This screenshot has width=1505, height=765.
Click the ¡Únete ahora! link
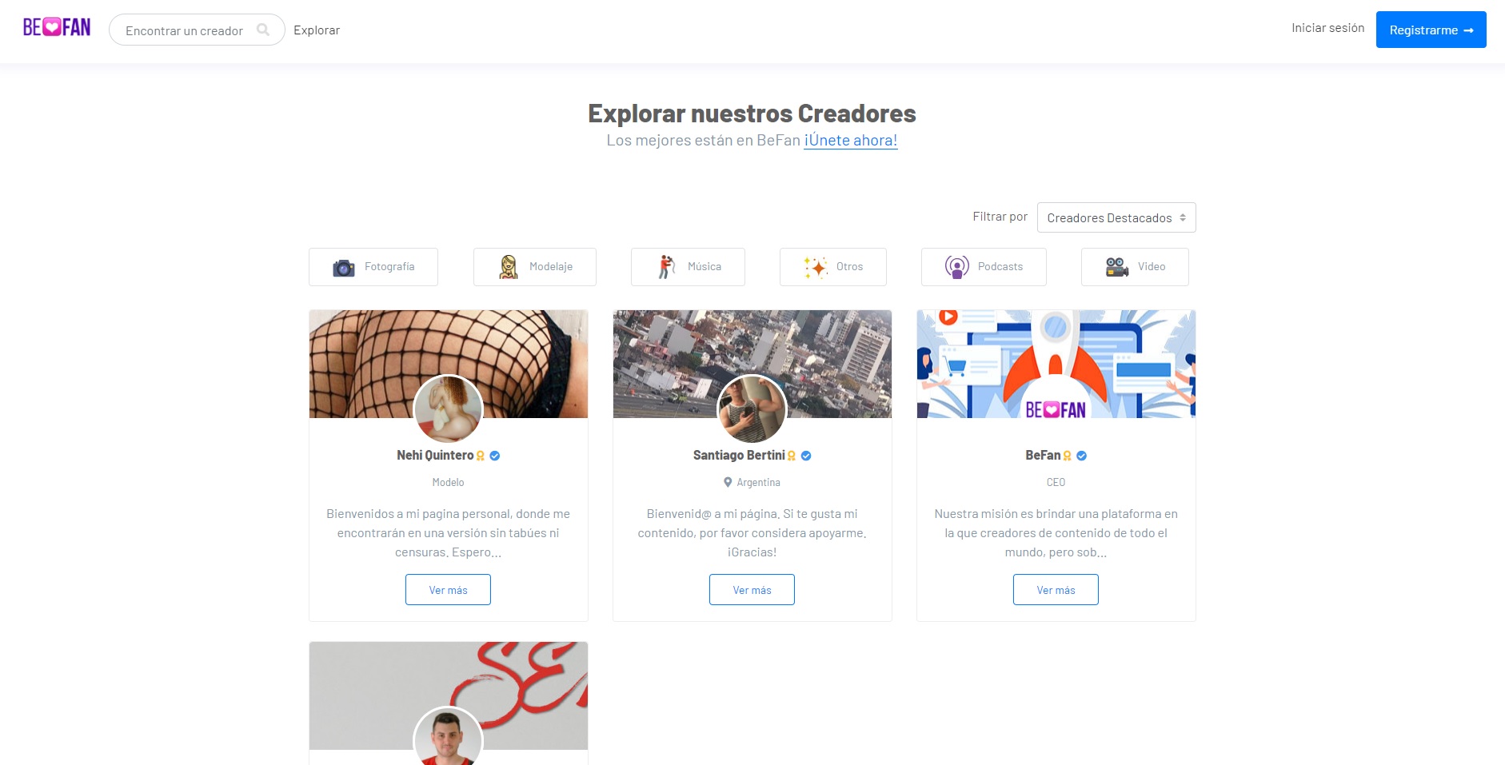click(x=851, y=141)
